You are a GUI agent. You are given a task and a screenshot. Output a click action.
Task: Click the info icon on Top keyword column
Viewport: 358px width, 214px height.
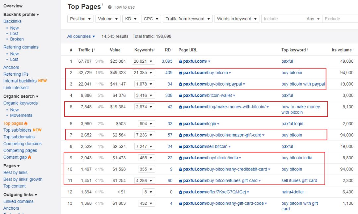pos(307,49)
